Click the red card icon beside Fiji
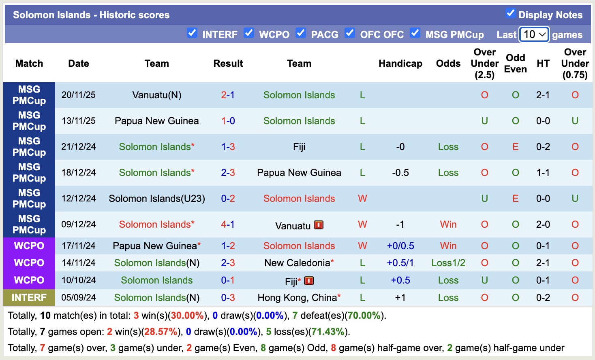The image size is (595, 360). click(x=309, y=281)
